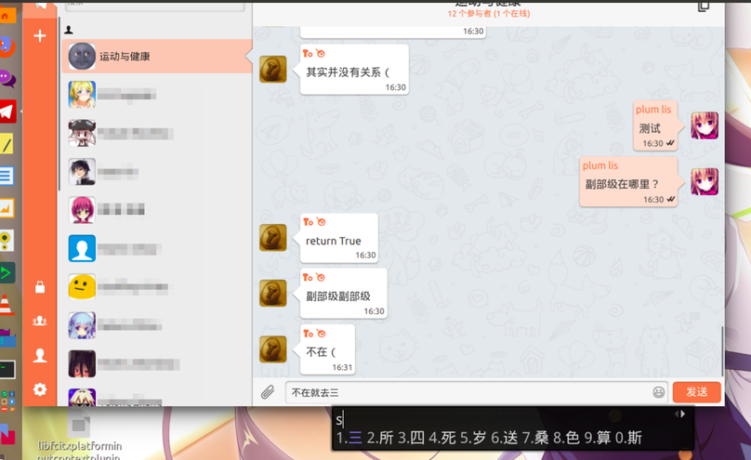Image resolution: width=751 pixels, height=460 pixels.
Task: Select candidate 2.所 in input method
Action: tap(380, 438)
